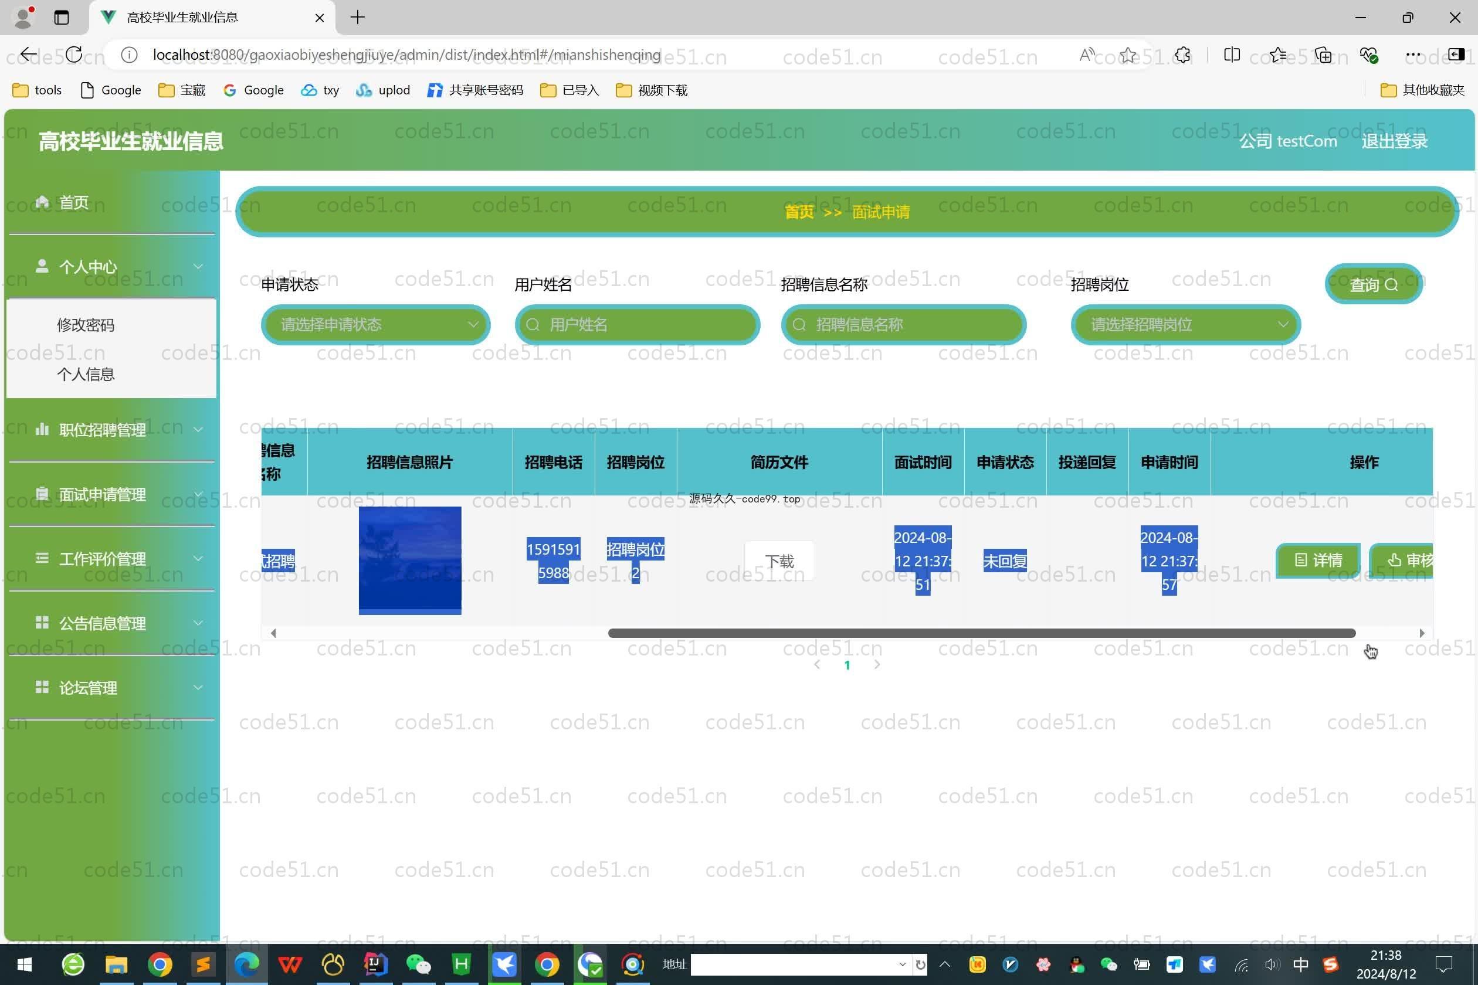Open 请选择申请状态 dropdown
1478x985 pixels.
coord(375,325)
